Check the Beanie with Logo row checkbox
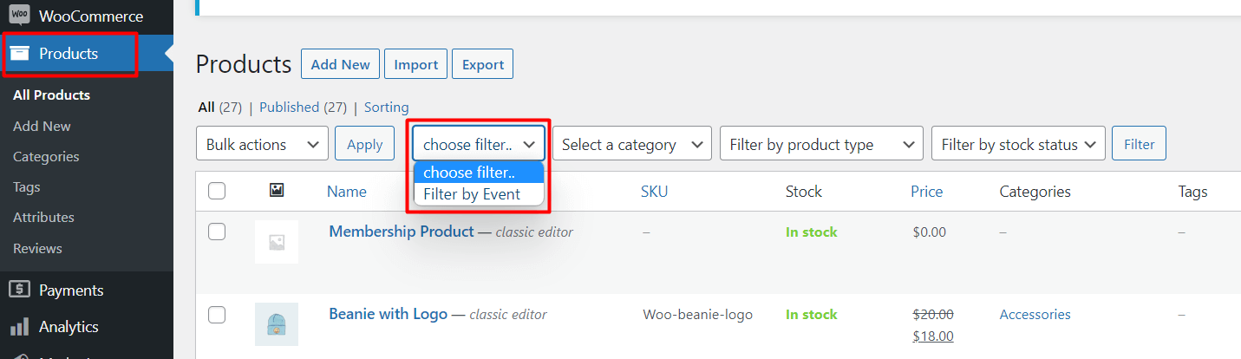This screenshot has height=359, width=1241. pos(217,314)
